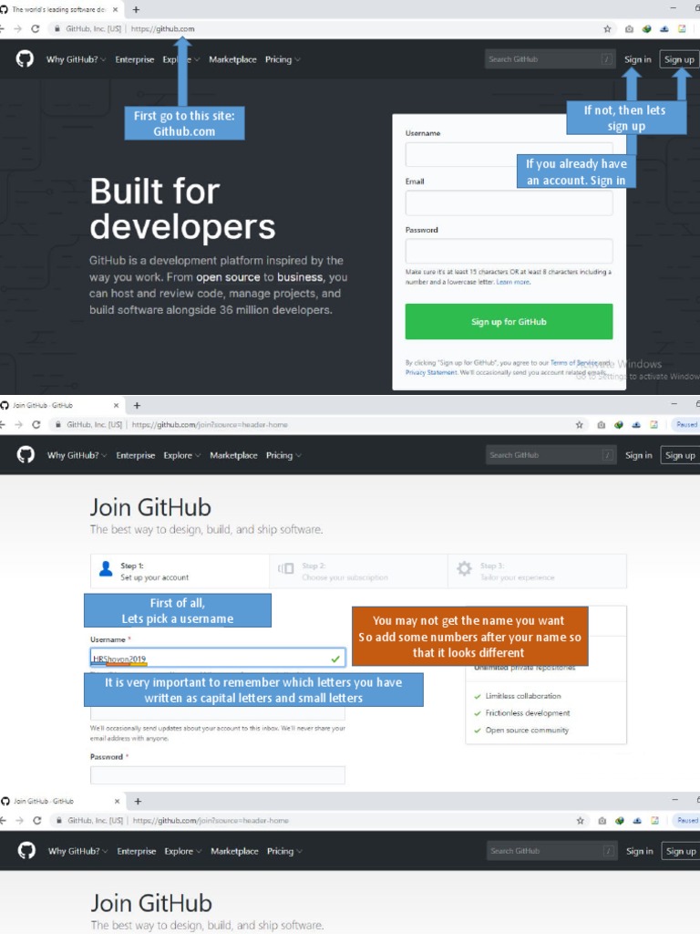
Task: Bookmark github.com with the star in top browser
Action: [x=607, y=28]
